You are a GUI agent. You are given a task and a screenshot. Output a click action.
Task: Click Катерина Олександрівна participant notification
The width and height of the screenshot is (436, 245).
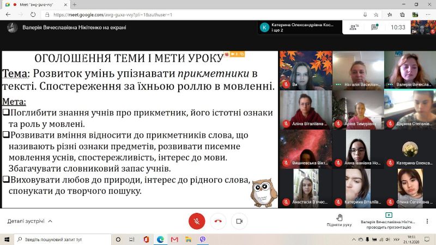[297, 27]
